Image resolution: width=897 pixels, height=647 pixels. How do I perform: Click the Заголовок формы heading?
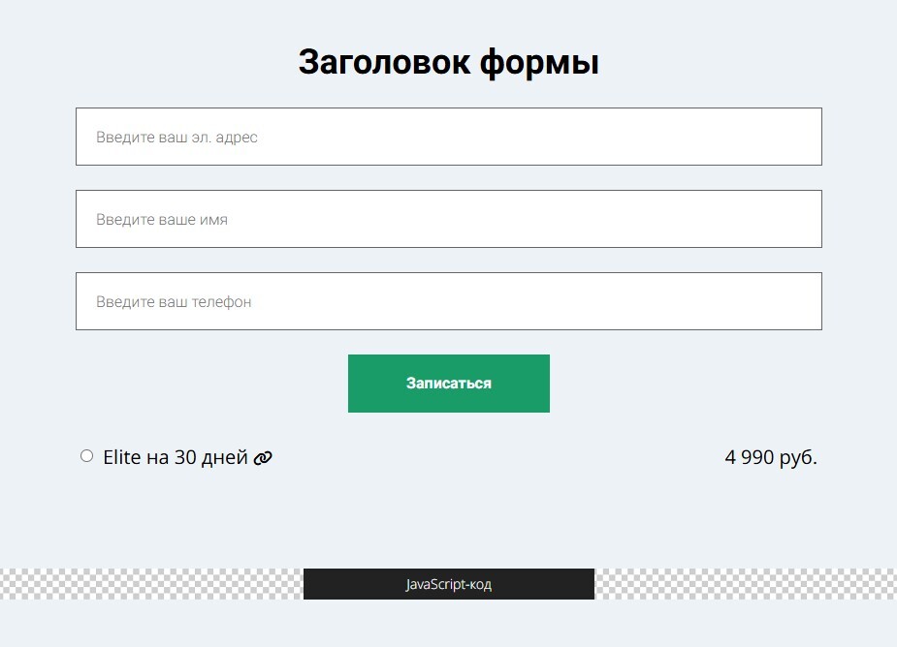[448, 62]
